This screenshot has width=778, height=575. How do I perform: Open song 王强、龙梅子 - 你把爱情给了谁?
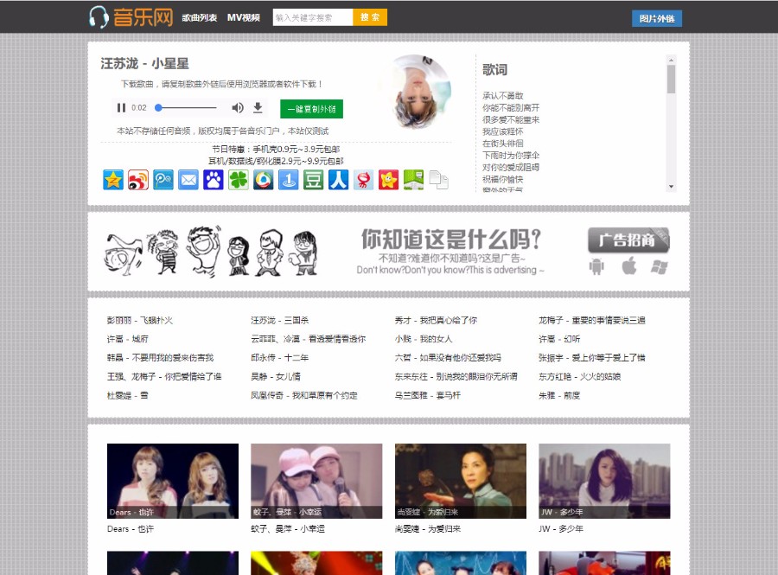[164, 376]
